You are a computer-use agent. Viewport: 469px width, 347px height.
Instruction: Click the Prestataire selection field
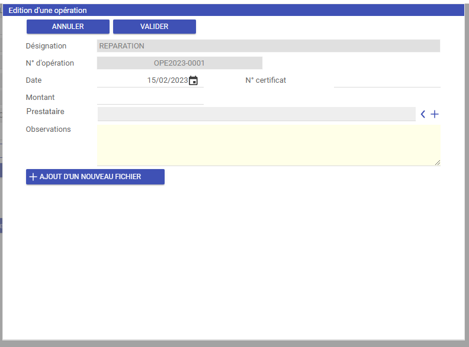pyautogui.click(x=256, y=114)
